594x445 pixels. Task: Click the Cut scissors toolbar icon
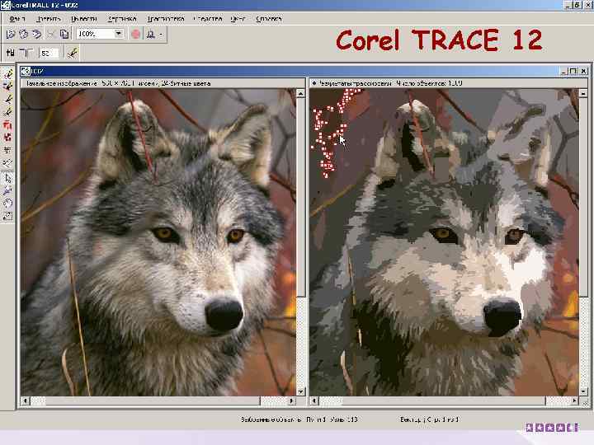coord(51,35)
